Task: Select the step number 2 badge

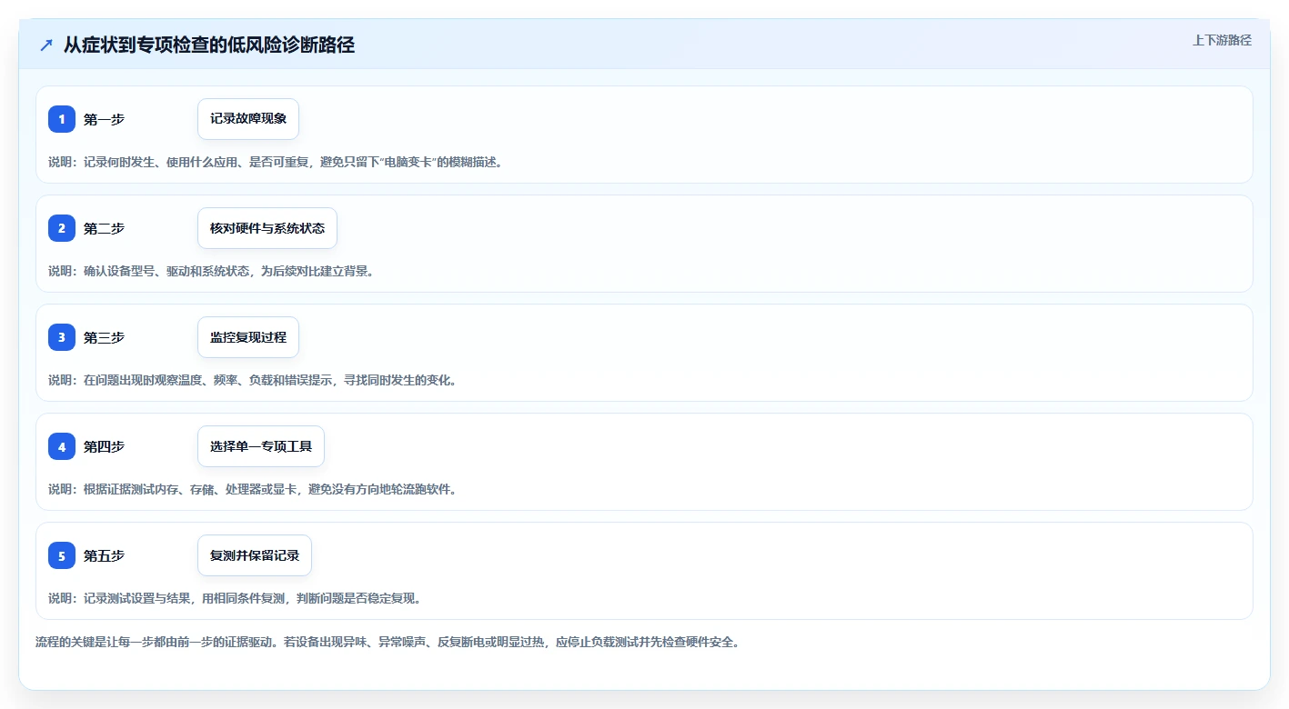Action: point(62,228)
